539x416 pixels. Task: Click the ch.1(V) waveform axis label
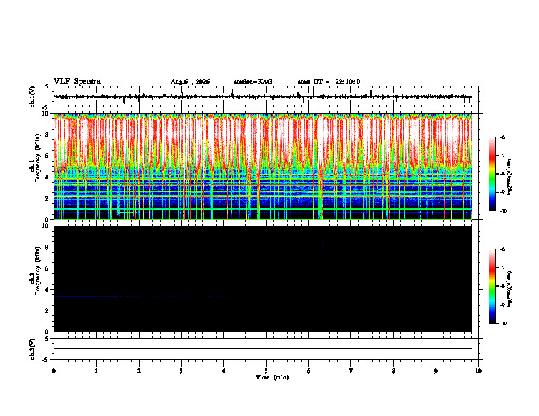(33, 97)
